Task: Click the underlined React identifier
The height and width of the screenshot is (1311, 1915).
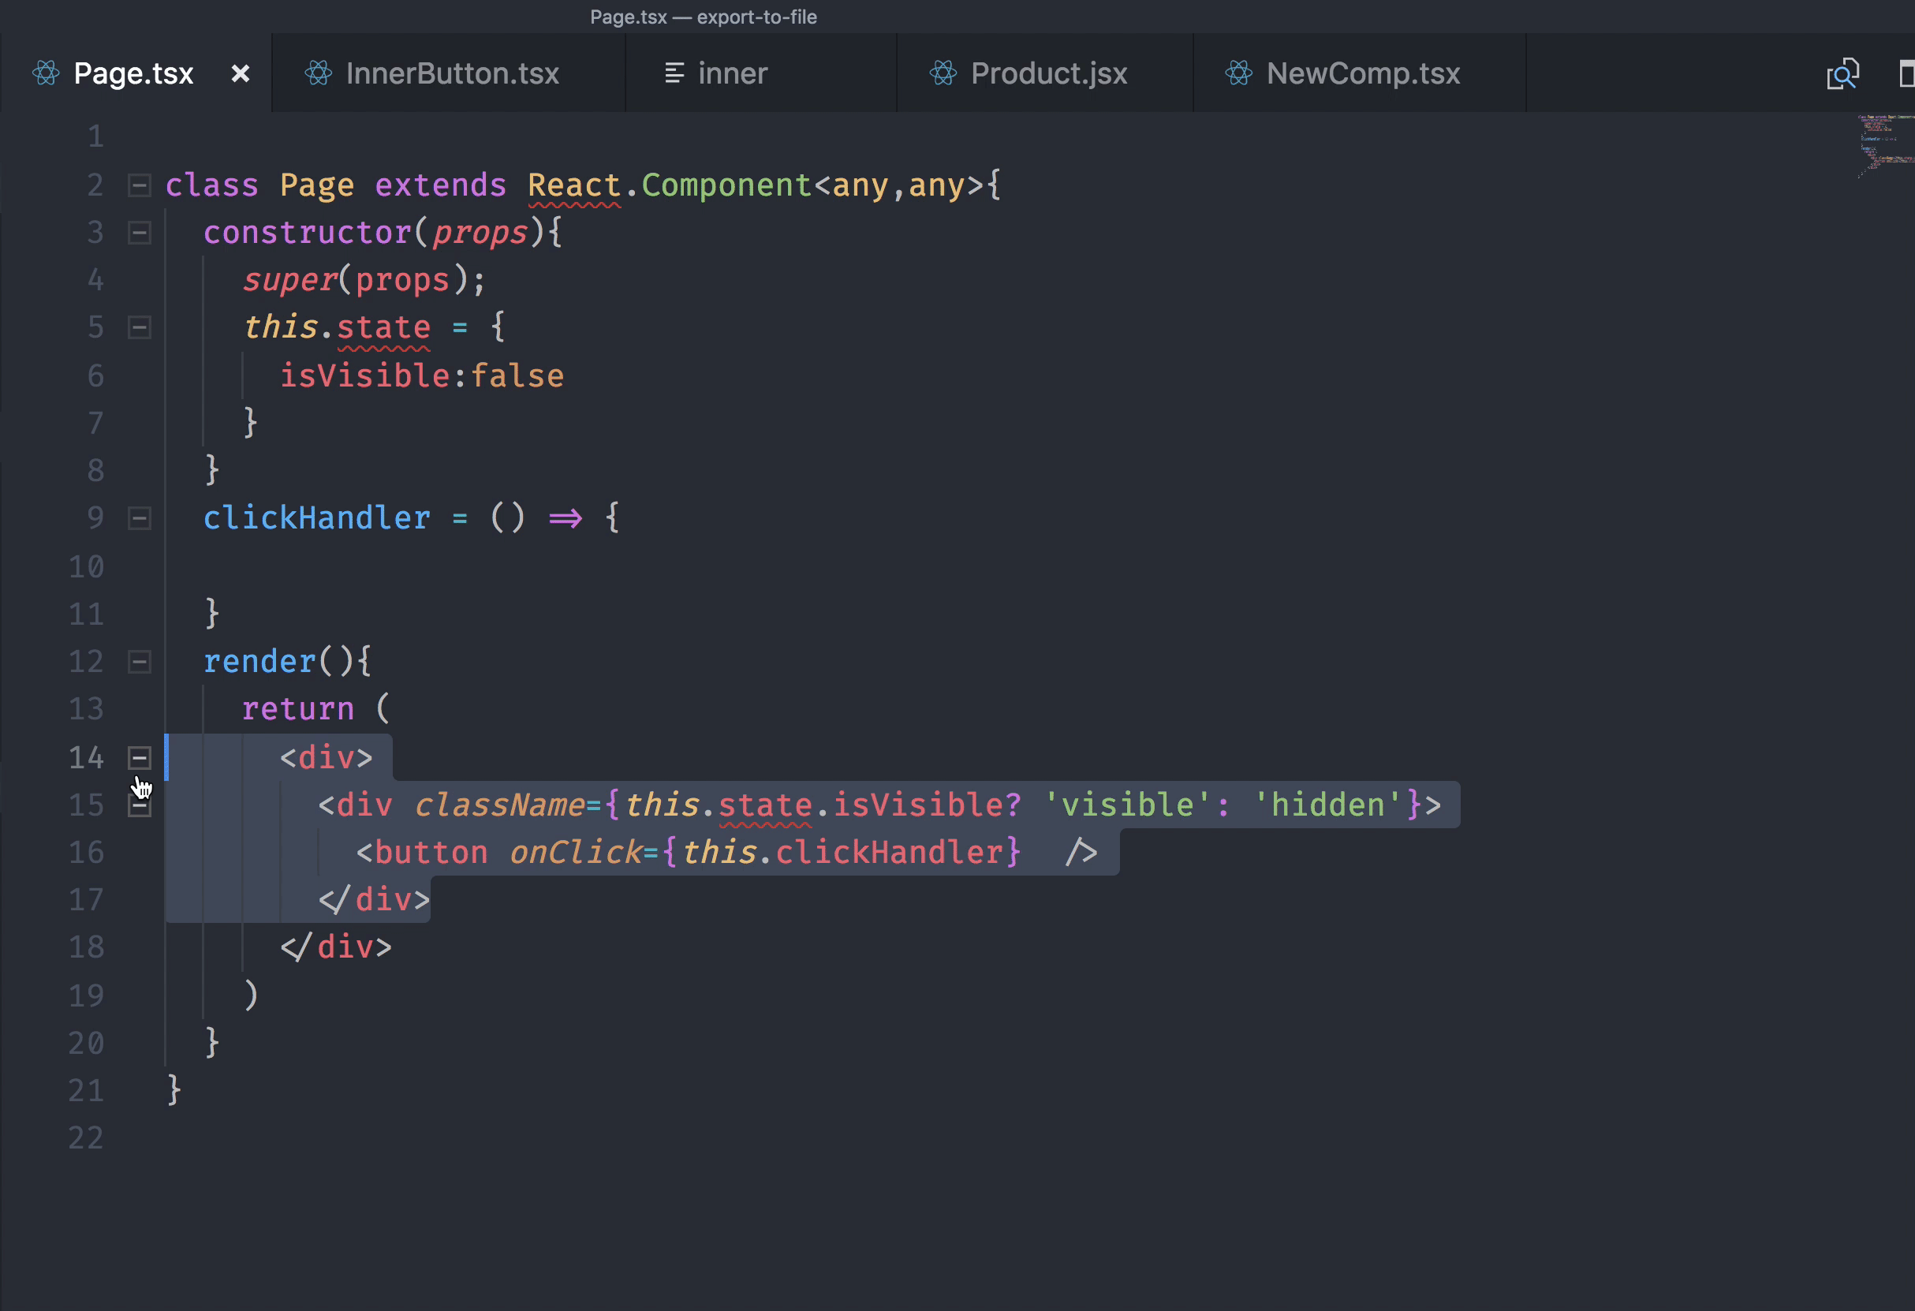Action: pos(573,185)
